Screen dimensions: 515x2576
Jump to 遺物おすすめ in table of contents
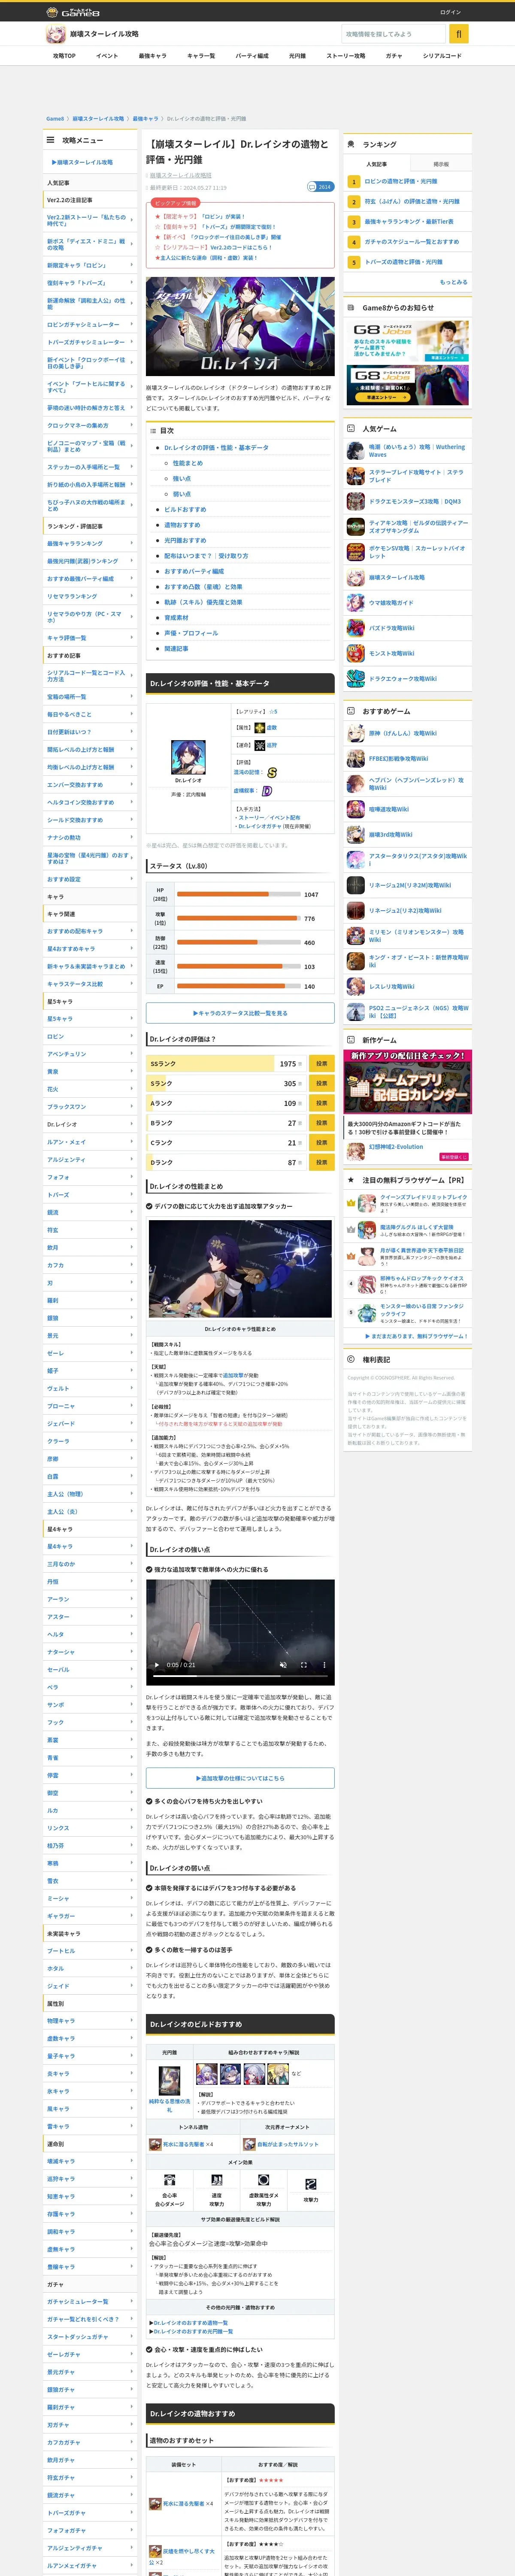pyautogui.click(x=183, y=525)
